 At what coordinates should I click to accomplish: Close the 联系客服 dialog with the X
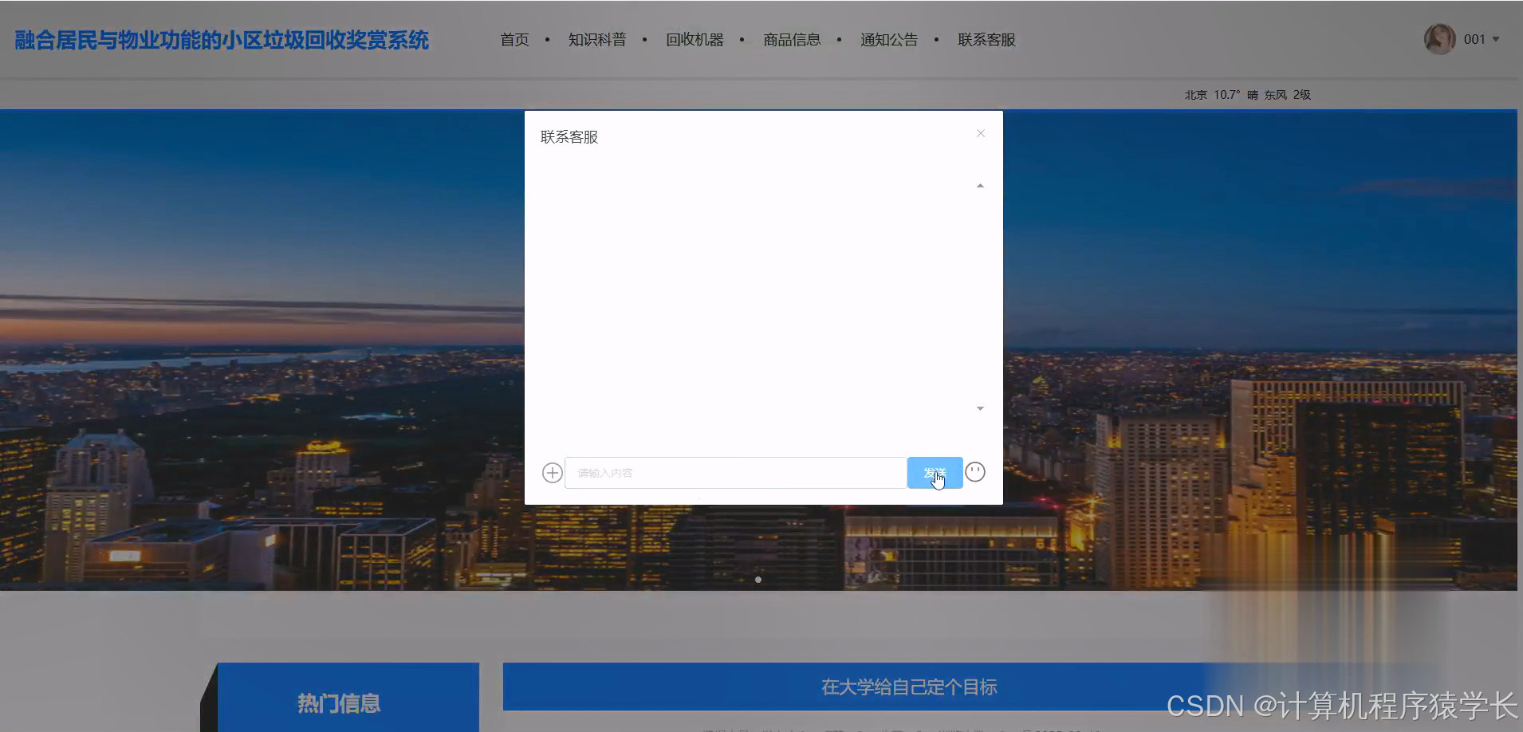click(x=980, y=132)
